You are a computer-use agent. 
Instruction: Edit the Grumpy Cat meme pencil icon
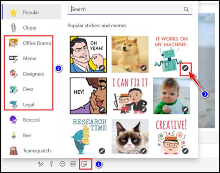[x=143, y=151]
